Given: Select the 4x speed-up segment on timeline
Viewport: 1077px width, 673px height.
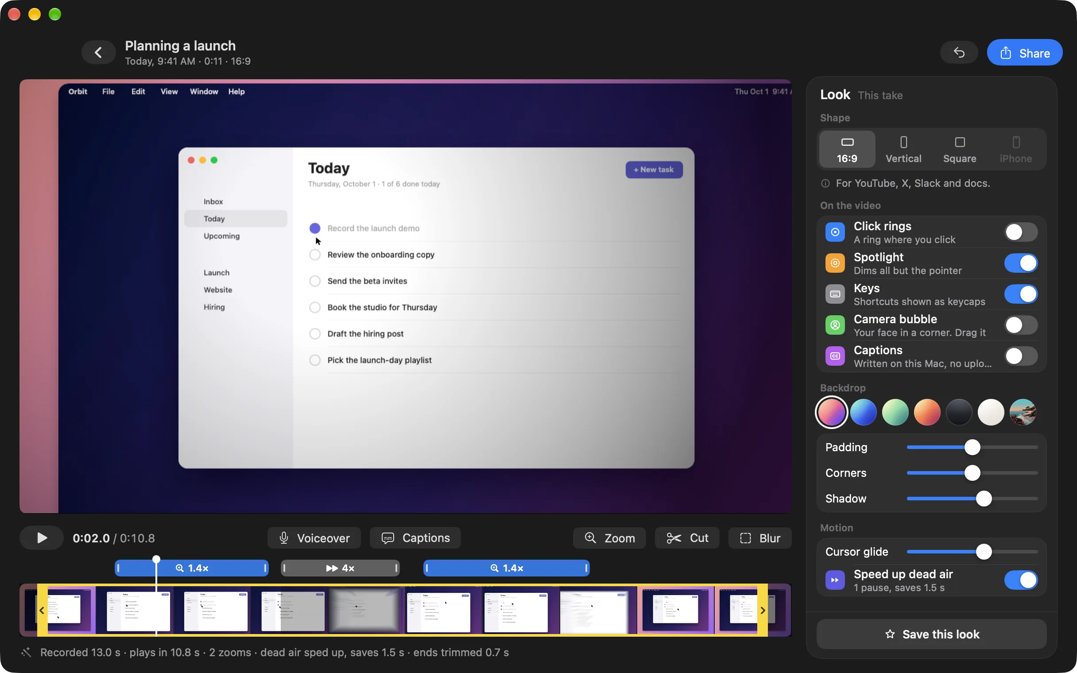Looking at the screenshot, I should [341, 568].
